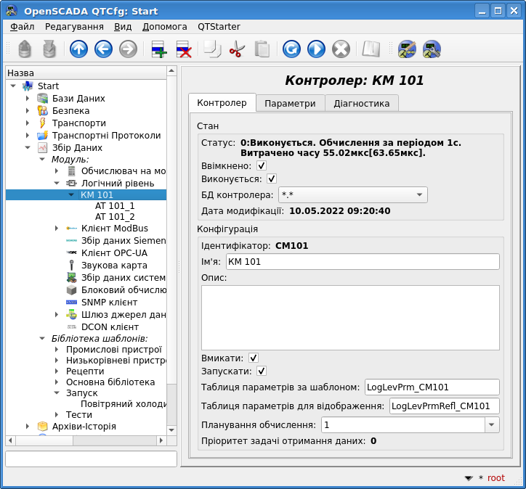Open the manual book icon
The width and height of the screenshot is (526, 489).
pos(371,49)
